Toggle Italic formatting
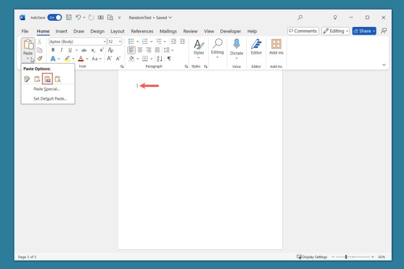Screen dimensions: 404x269 coord(62,50)
